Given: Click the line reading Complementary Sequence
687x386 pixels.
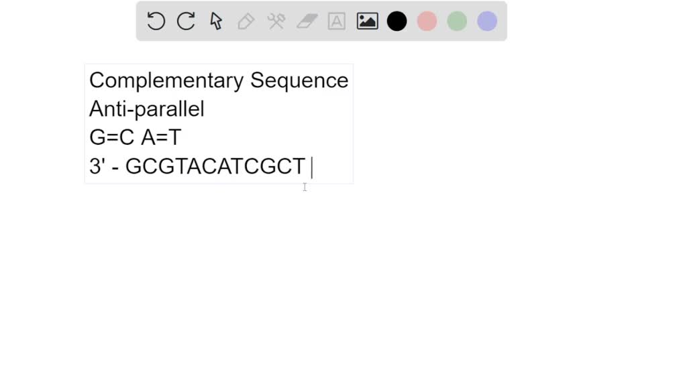Looking at the screenshot, I should (x=219, y=80).
